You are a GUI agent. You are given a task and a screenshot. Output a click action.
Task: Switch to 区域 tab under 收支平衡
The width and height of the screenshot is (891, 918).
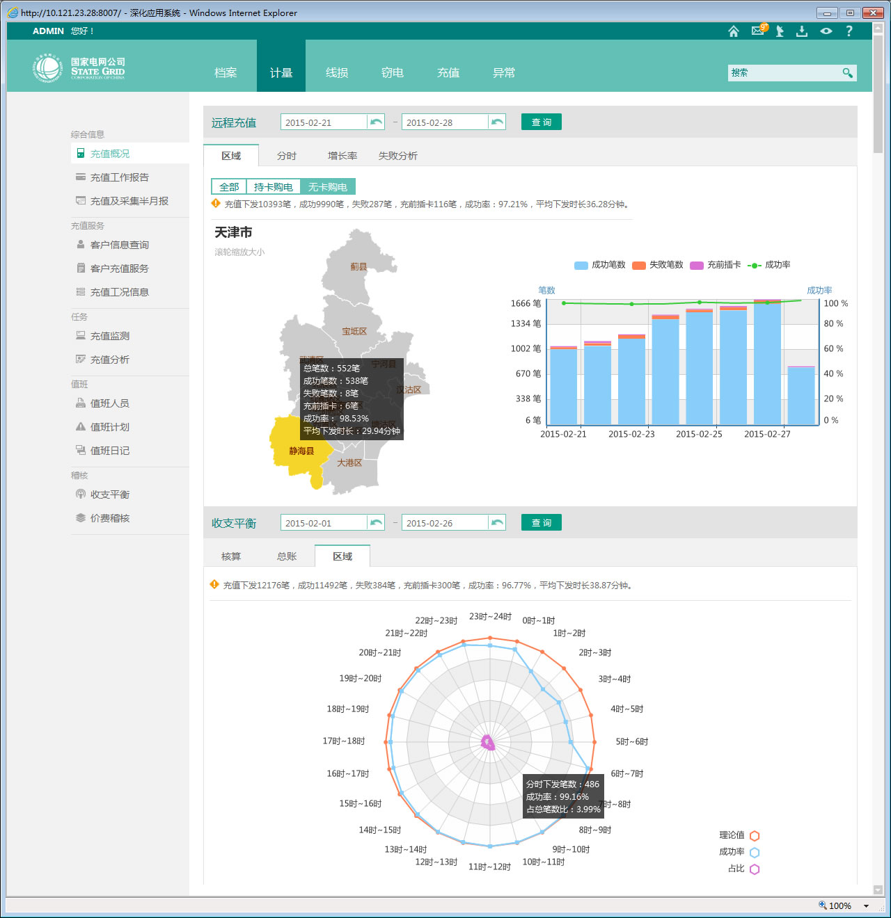click(342, 556)
